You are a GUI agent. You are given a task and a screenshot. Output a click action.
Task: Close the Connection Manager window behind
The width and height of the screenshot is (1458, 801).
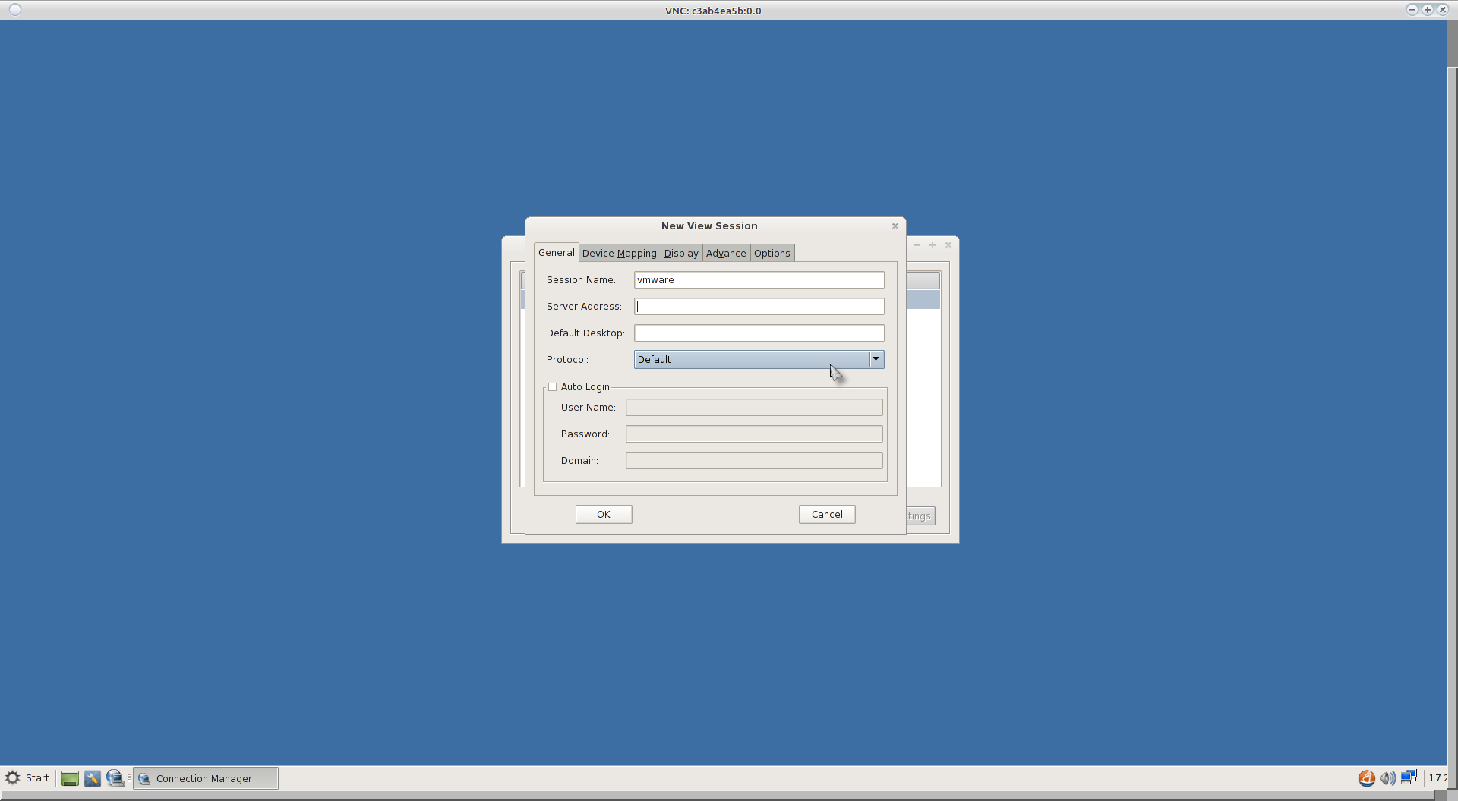point(948,244)
